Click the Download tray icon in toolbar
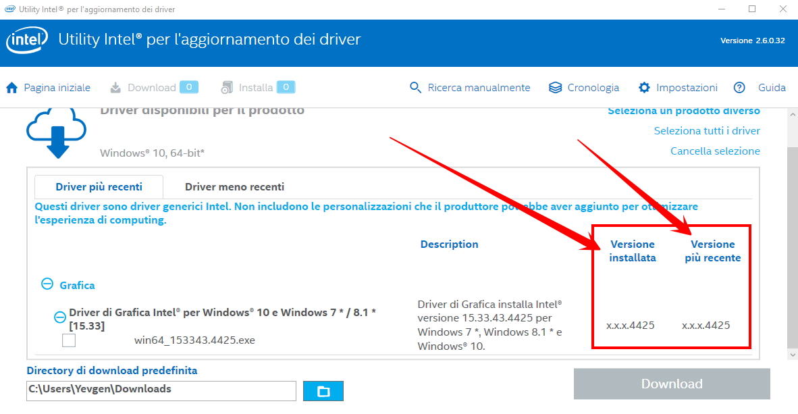Screen dimensions: 798x414 tap(115, 88)
